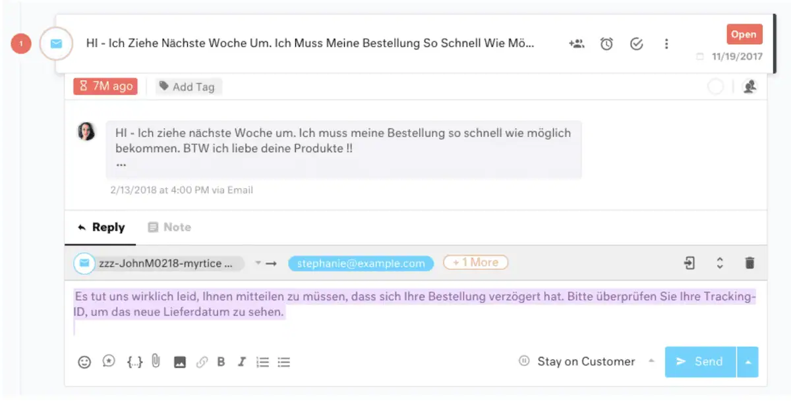Open the three-dot more options menu
Screen dimensions: 791x401
pyautogui.click(x=666, y=44)
